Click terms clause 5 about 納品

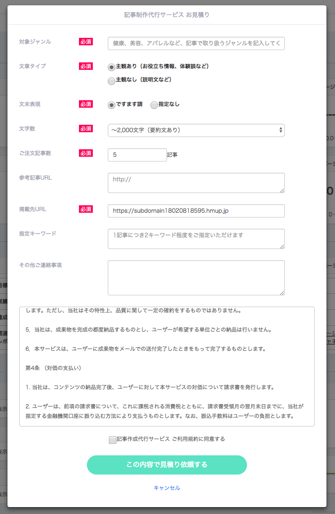(149, 330)
